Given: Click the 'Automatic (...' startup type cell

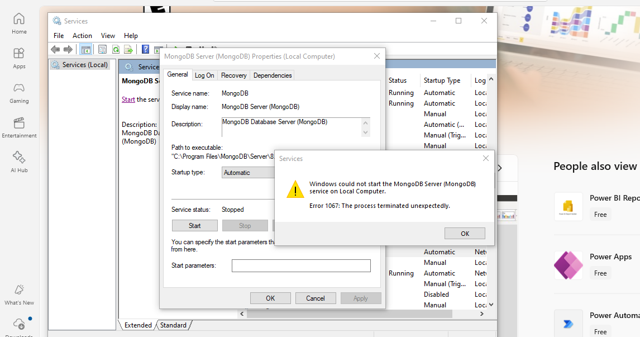Looking at the screenshot, I should 443,125.
